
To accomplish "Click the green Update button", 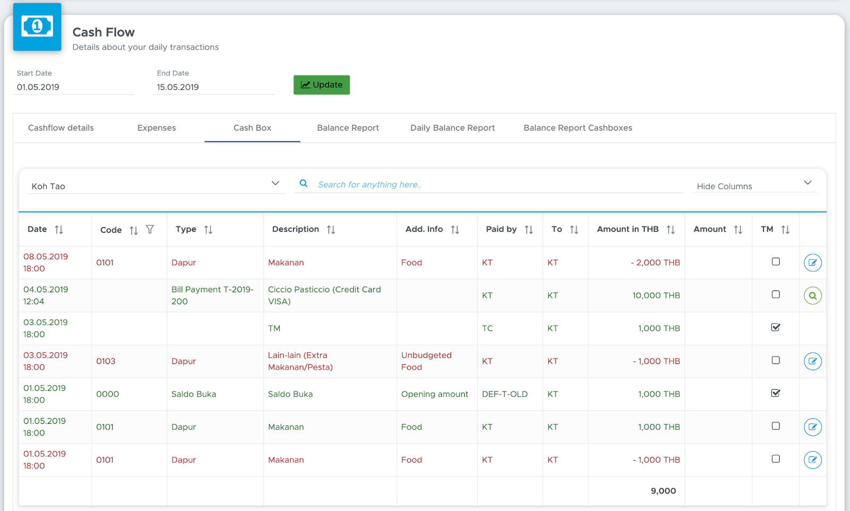I will (x=322, y=85).
